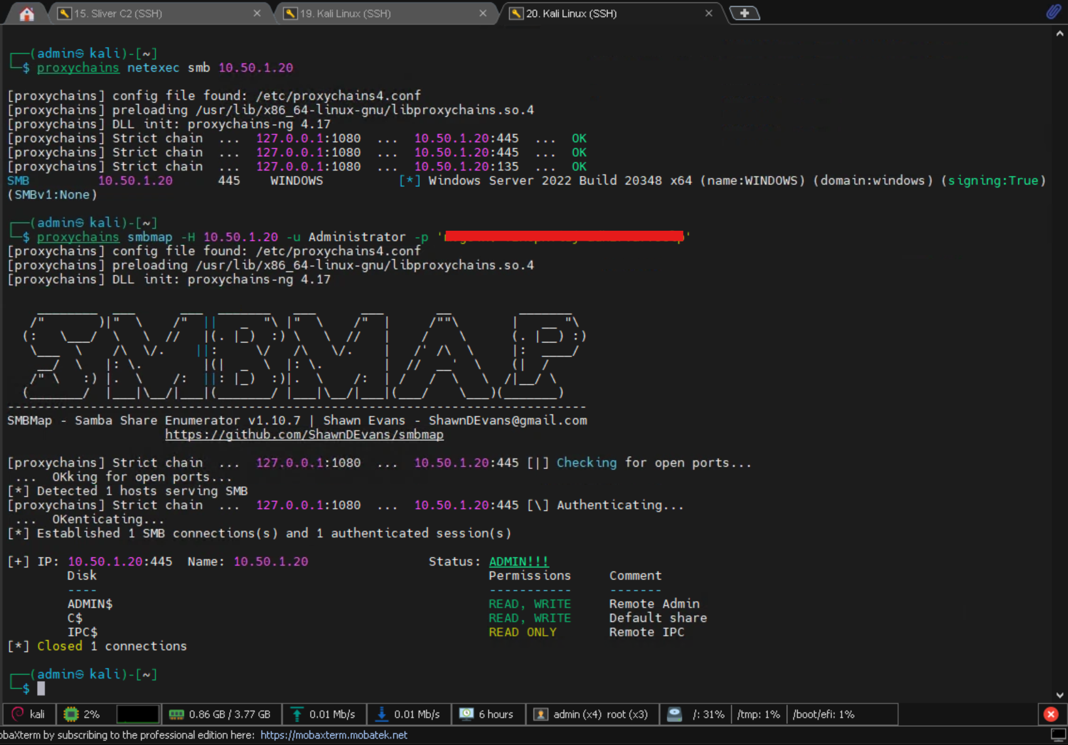Open the smbmap GitHub link
Image resolution: width=1068 pixels, height=745 pixels.
(x=304, y=435)
